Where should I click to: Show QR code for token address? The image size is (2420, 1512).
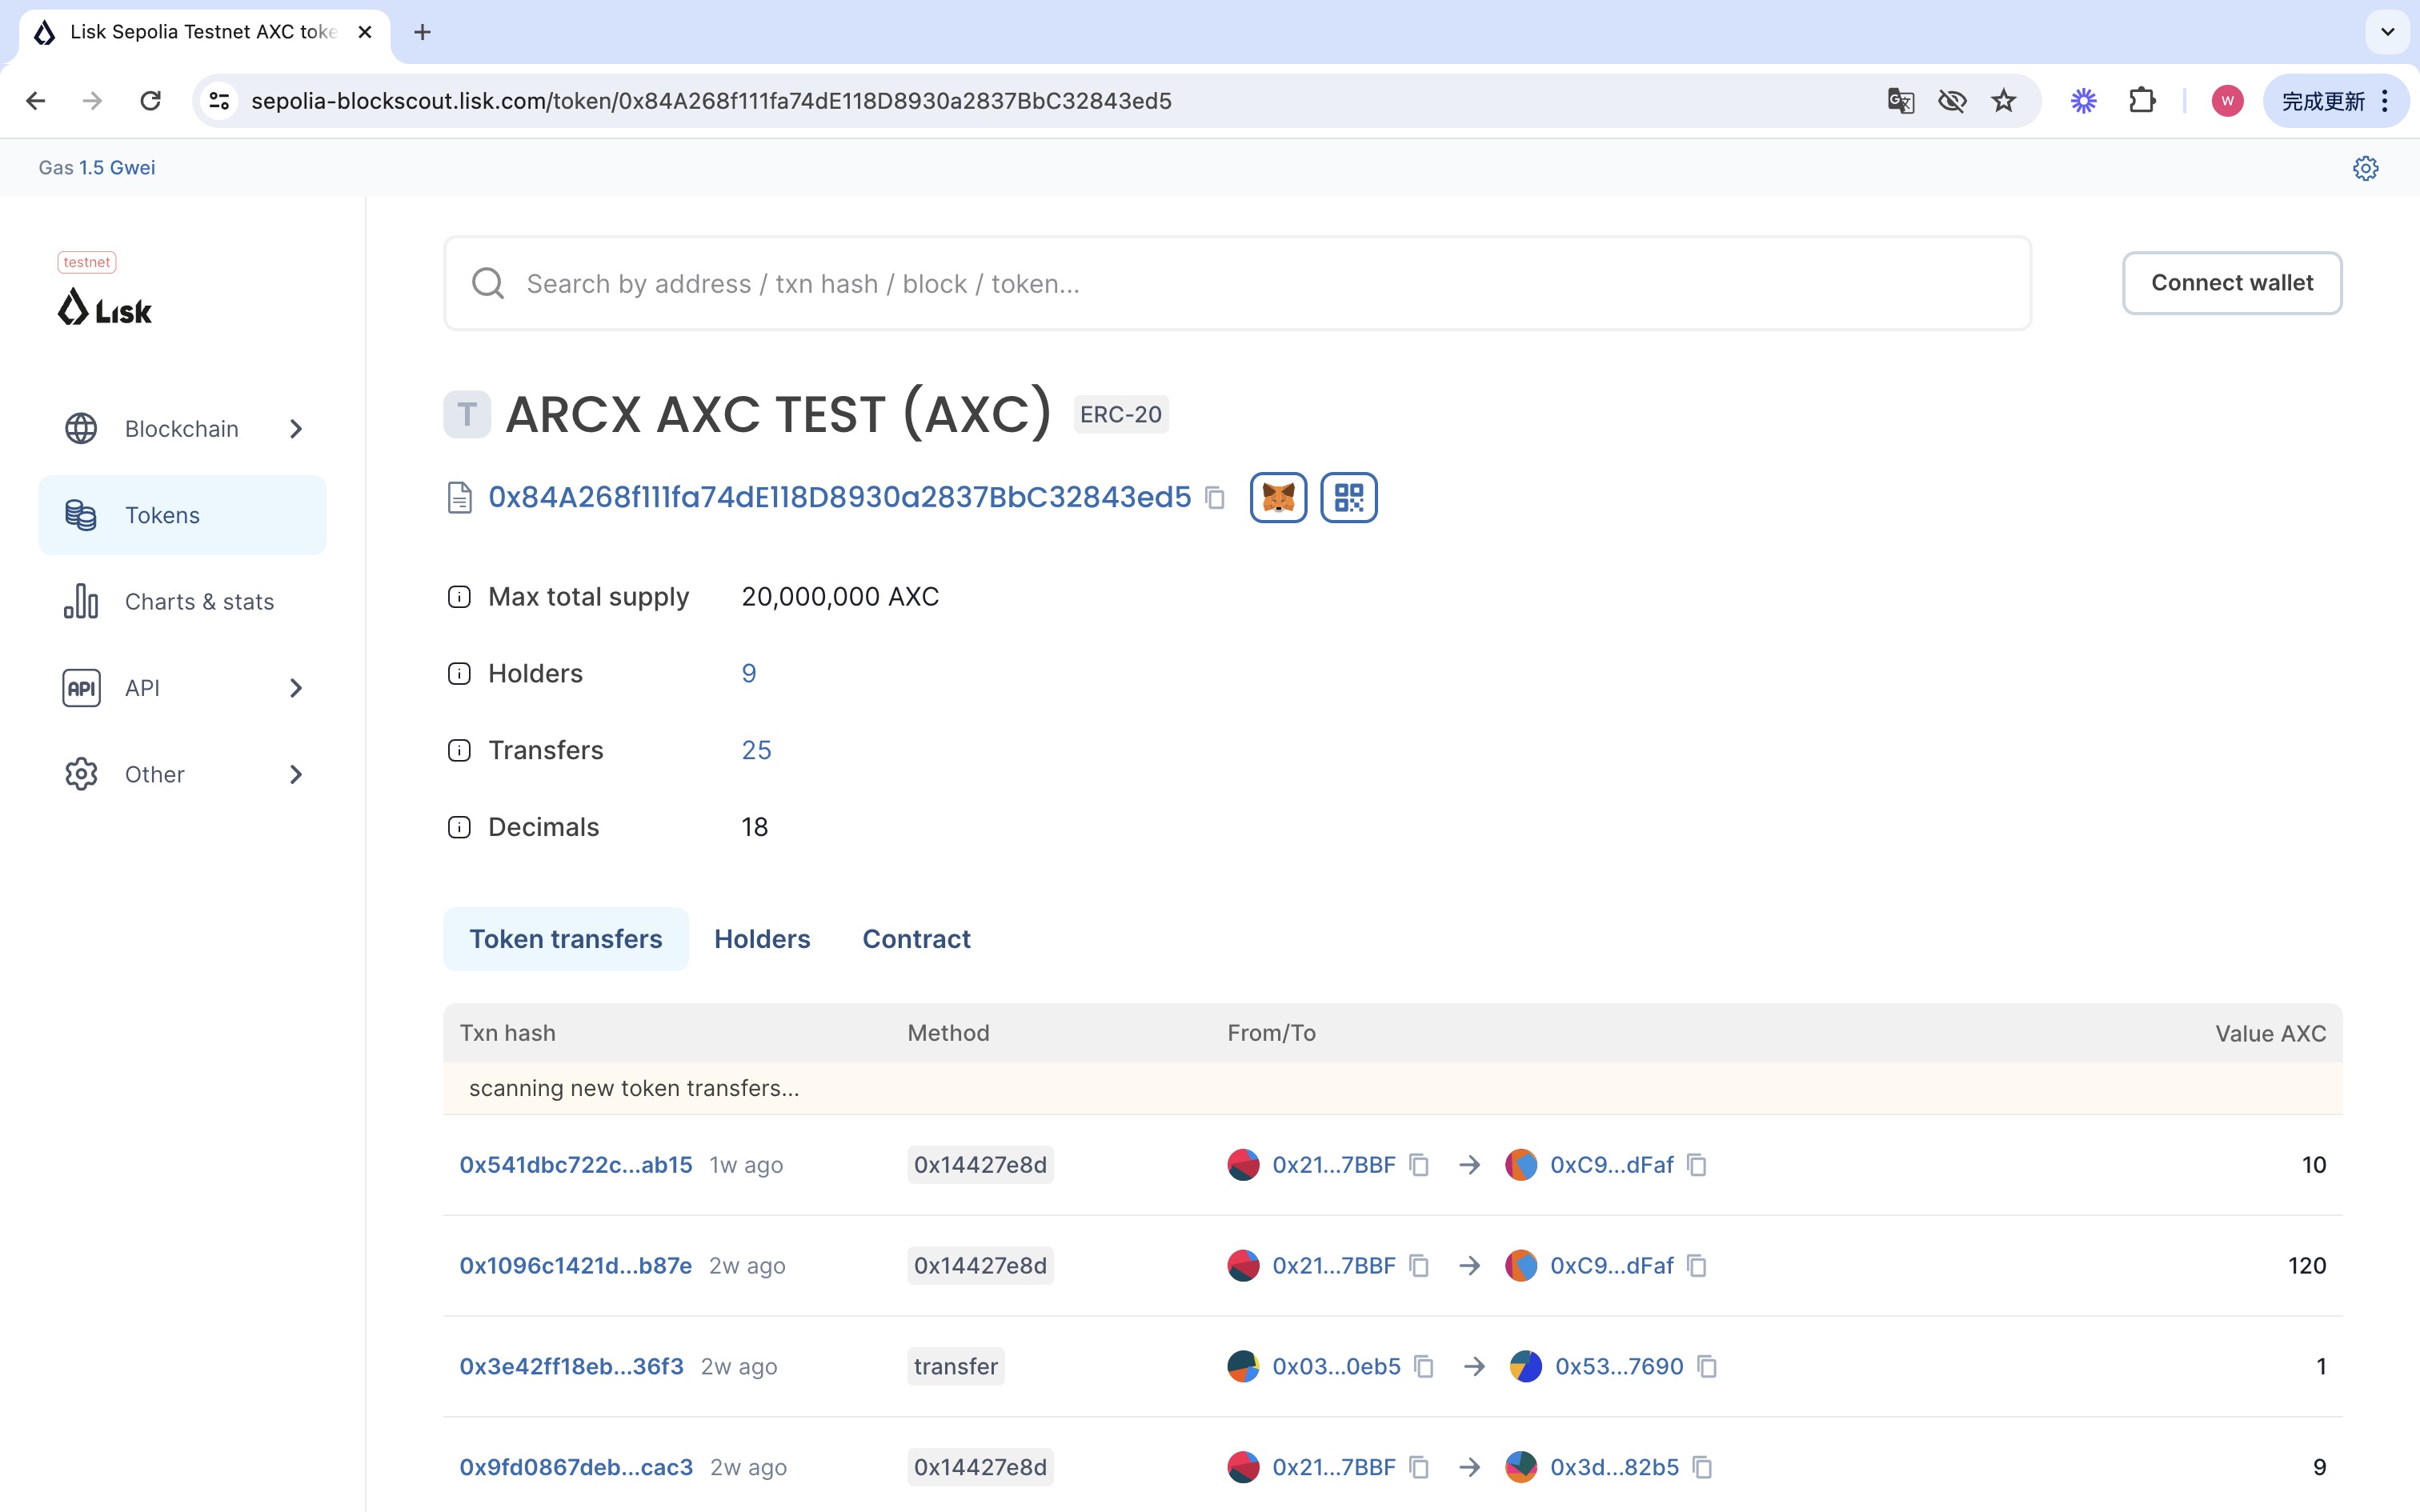pyautogui.click(x=1348, y=497)
